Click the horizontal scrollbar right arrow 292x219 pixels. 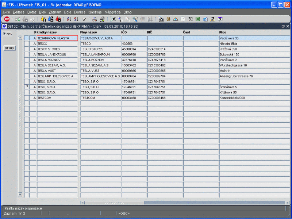coord(288,203)
